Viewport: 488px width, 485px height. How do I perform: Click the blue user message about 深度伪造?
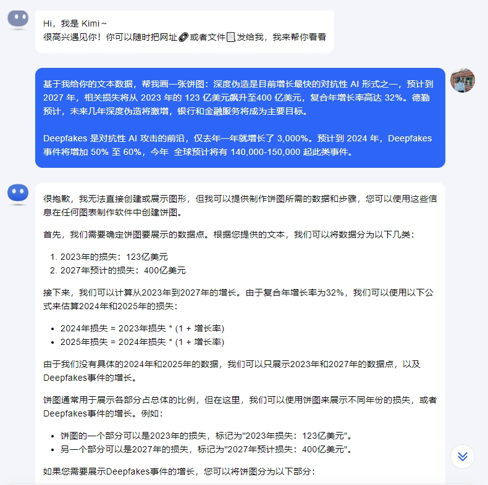(240, 118)
